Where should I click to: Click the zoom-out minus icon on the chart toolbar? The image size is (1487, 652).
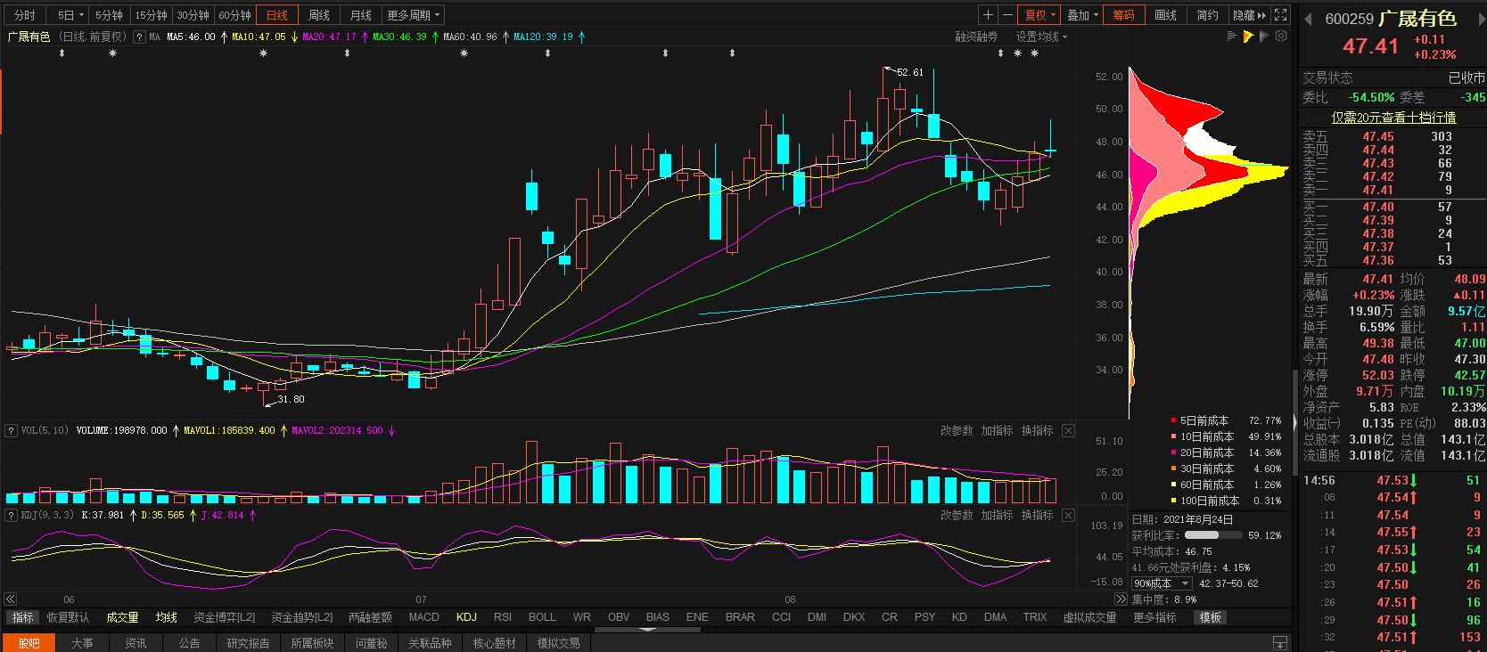1007,15
